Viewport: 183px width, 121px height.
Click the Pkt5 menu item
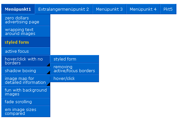168,9
